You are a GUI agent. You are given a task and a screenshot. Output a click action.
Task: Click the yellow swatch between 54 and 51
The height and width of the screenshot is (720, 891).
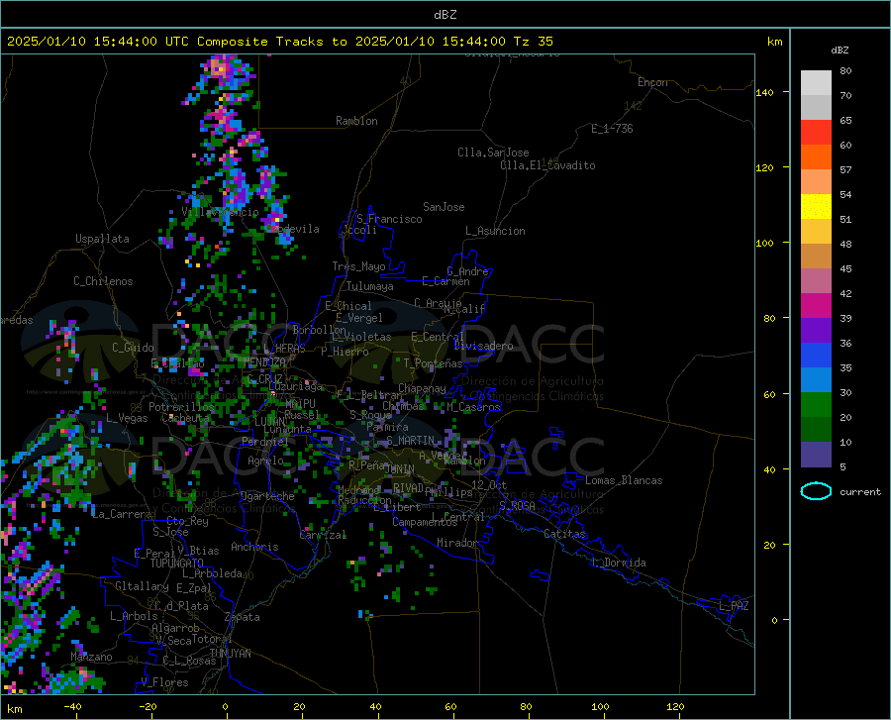[x=816, y=207]
